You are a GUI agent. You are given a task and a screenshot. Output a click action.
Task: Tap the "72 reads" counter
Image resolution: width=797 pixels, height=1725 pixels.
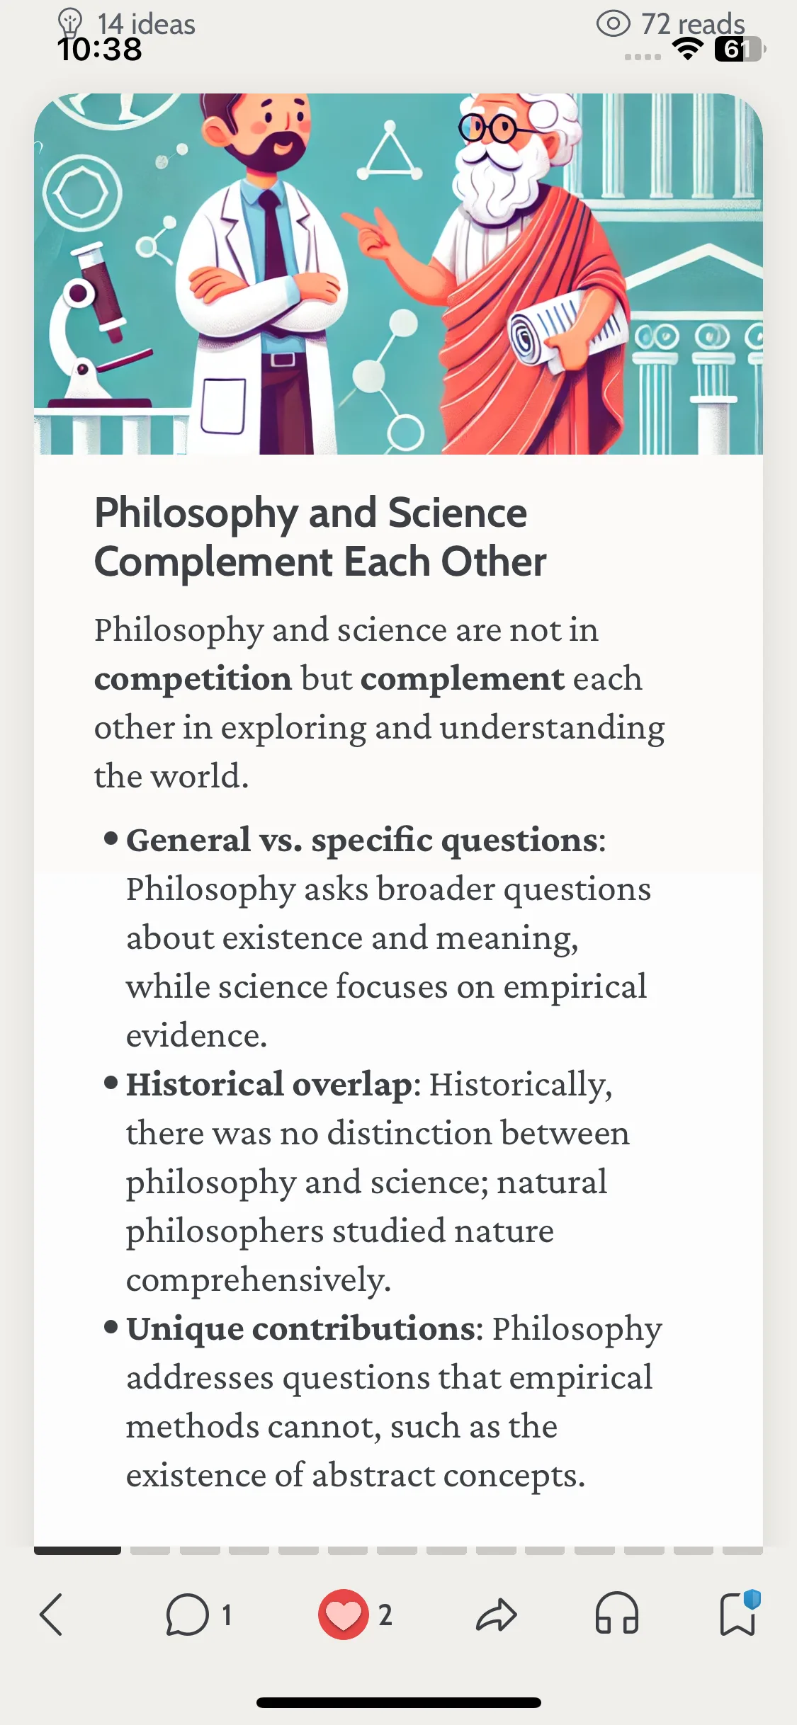[693, 24]
